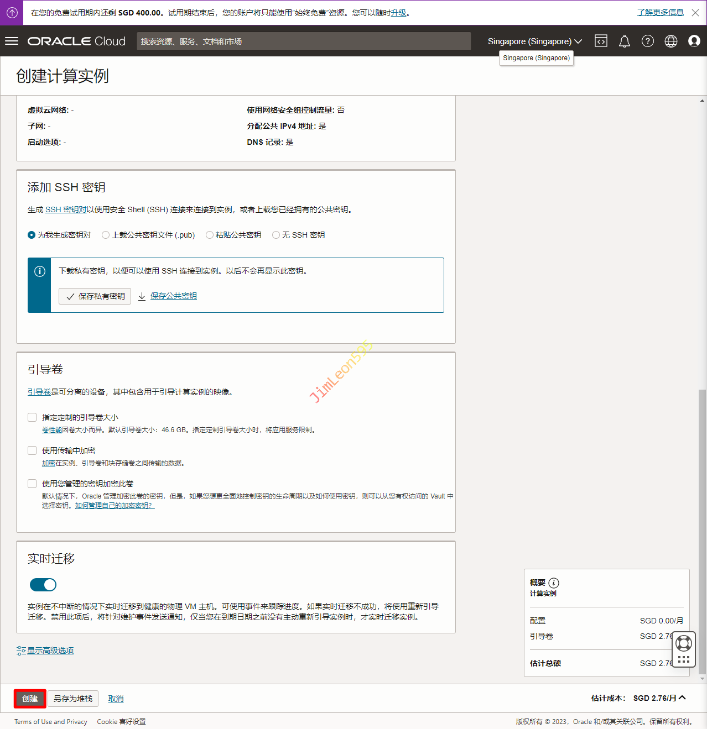Click the summary info icon next to 概要

(x=554, y=583)
